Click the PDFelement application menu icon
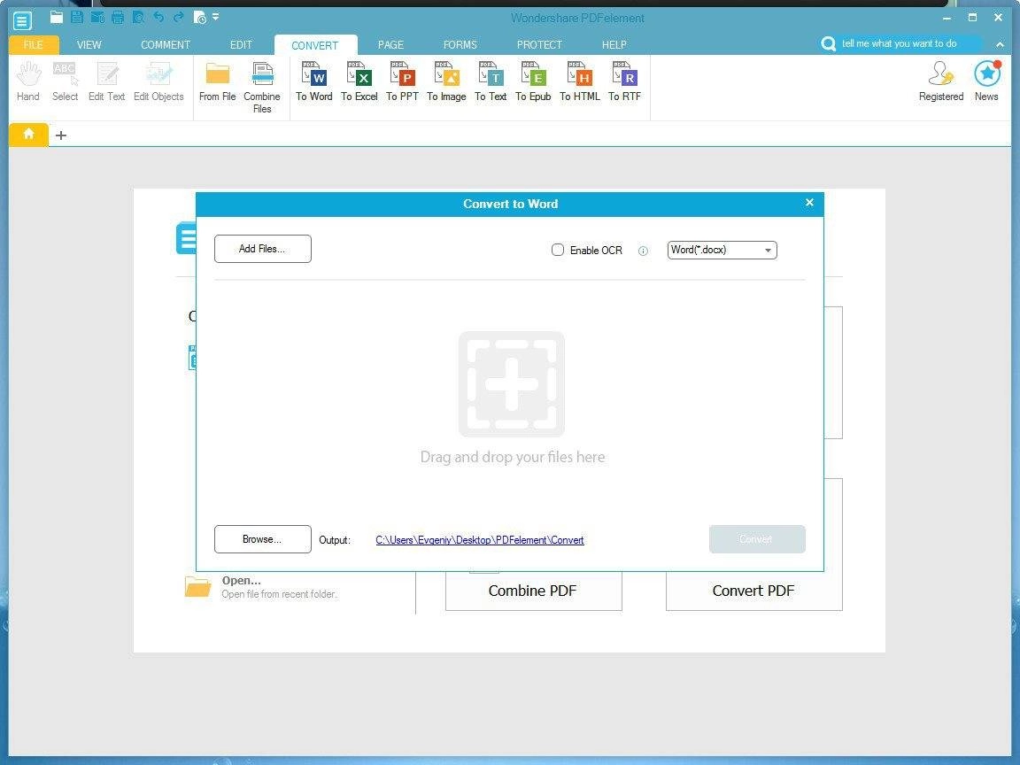Viewport: 1020px width, 765px height. click(21, 21)
